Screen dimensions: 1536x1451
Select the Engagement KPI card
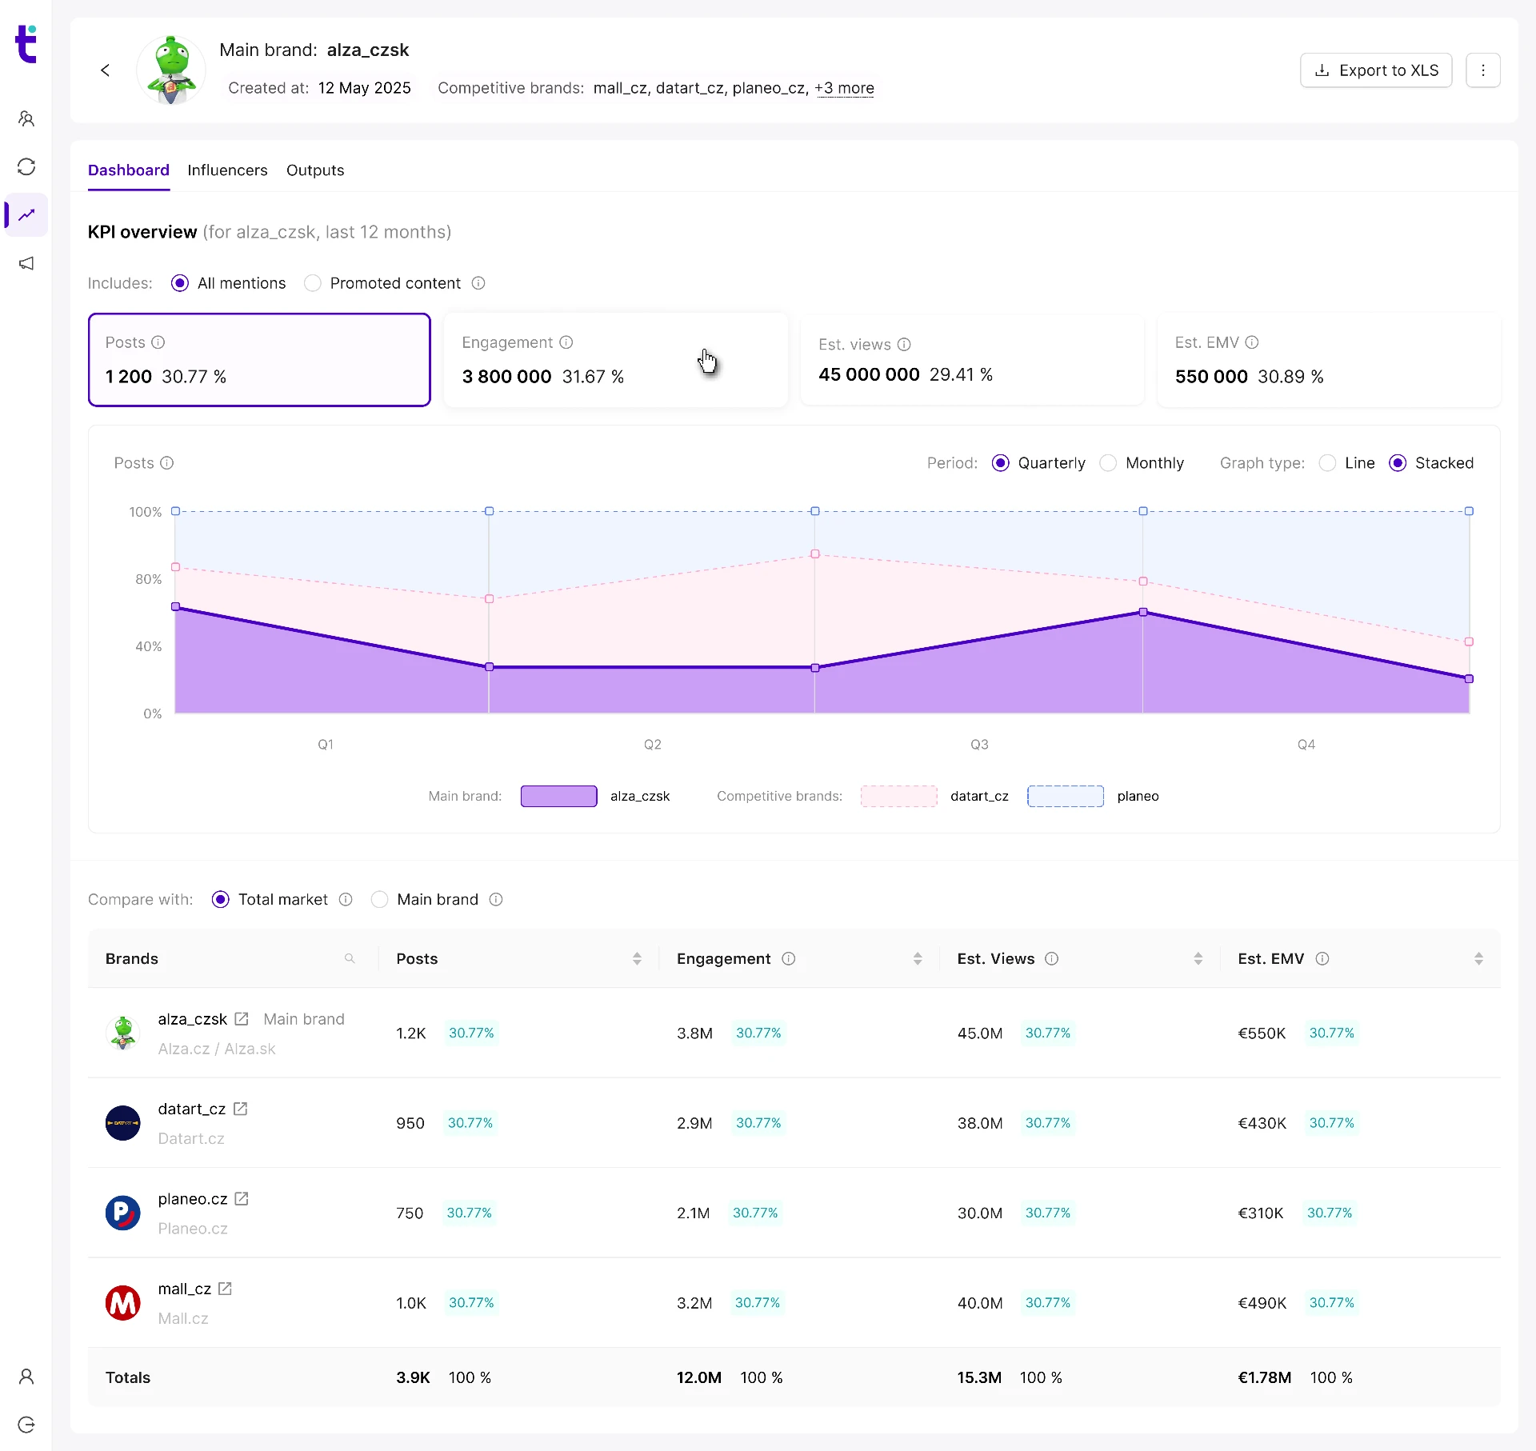point(616,360)
